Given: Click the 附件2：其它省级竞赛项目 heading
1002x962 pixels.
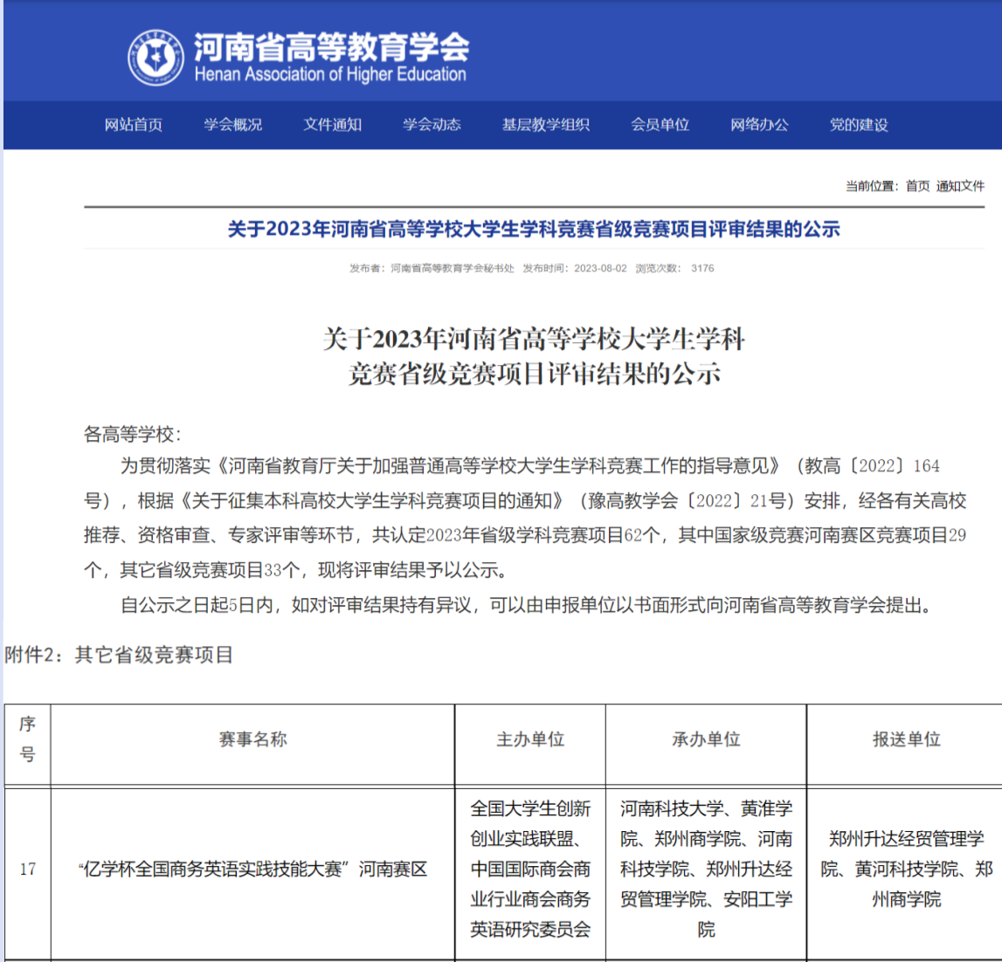Looking at the screenshot, I should (x=120, y=655).
